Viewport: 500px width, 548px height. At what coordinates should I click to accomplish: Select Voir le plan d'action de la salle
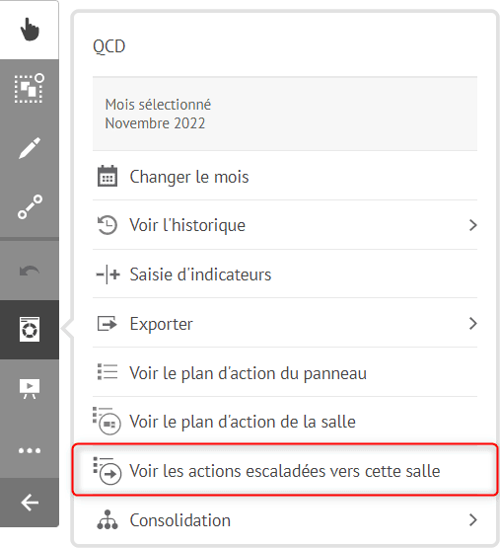point(285,422)
